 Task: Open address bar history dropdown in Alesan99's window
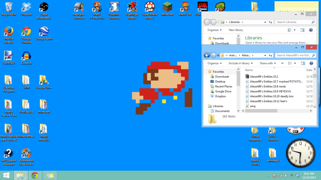(265, 55)
